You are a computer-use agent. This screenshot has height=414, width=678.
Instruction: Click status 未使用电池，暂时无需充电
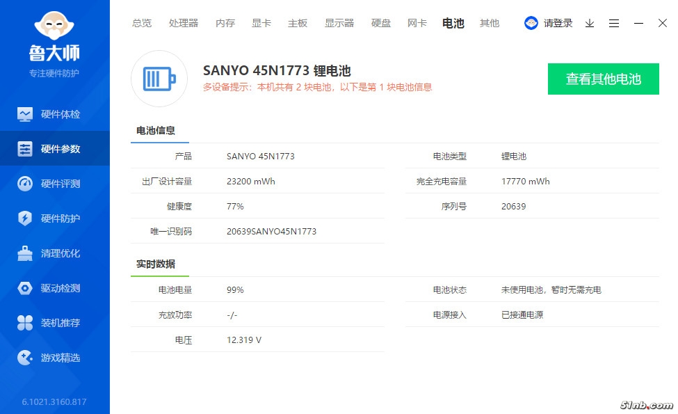[x=551, y=290]
